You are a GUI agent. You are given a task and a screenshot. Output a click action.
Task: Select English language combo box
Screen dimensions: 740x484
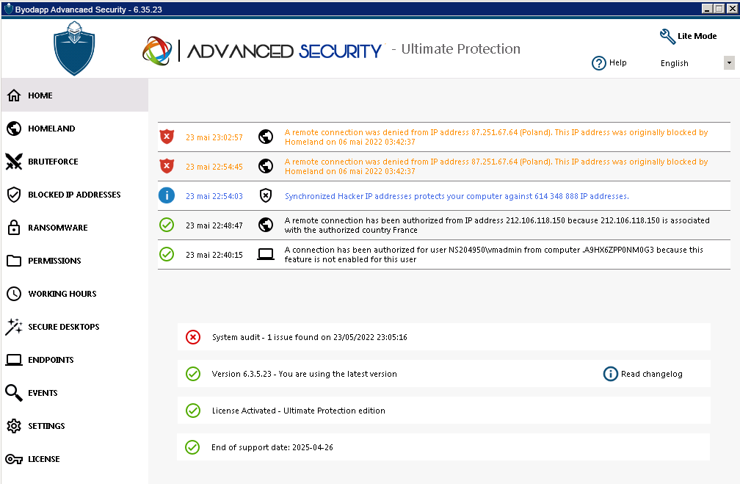696,63
